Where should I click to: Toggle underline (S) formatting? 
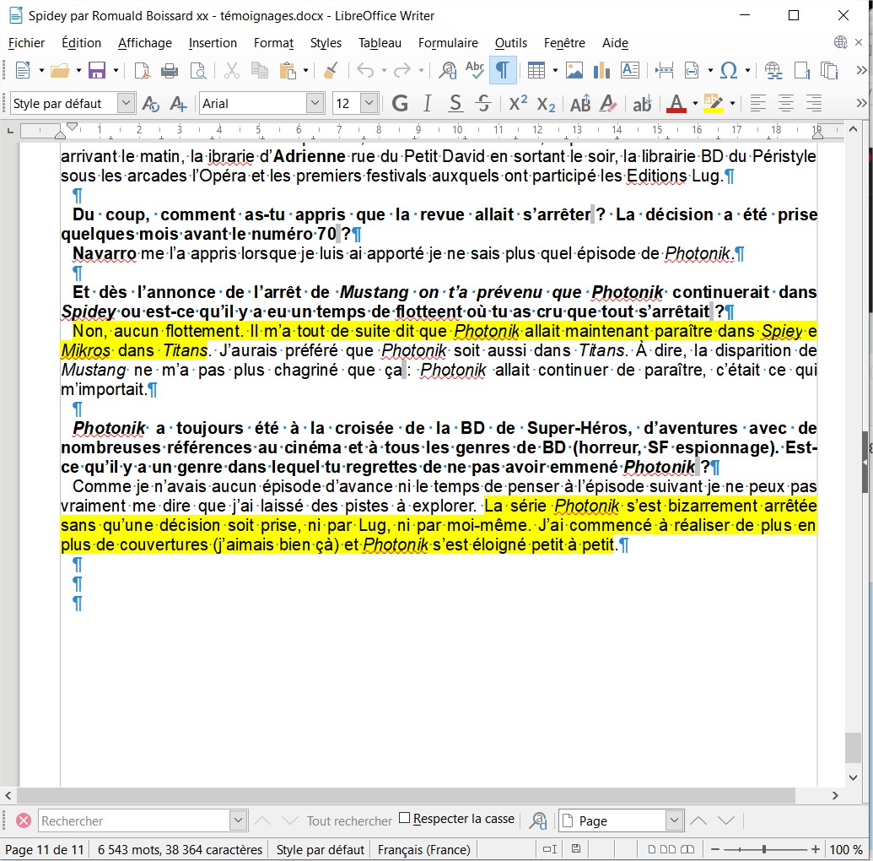click(455, 104)
